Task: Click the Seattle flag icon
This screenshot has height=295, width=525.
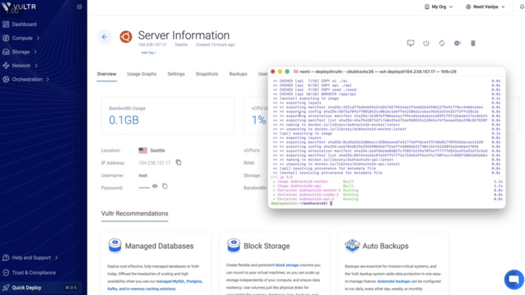Action: point(143,150)
